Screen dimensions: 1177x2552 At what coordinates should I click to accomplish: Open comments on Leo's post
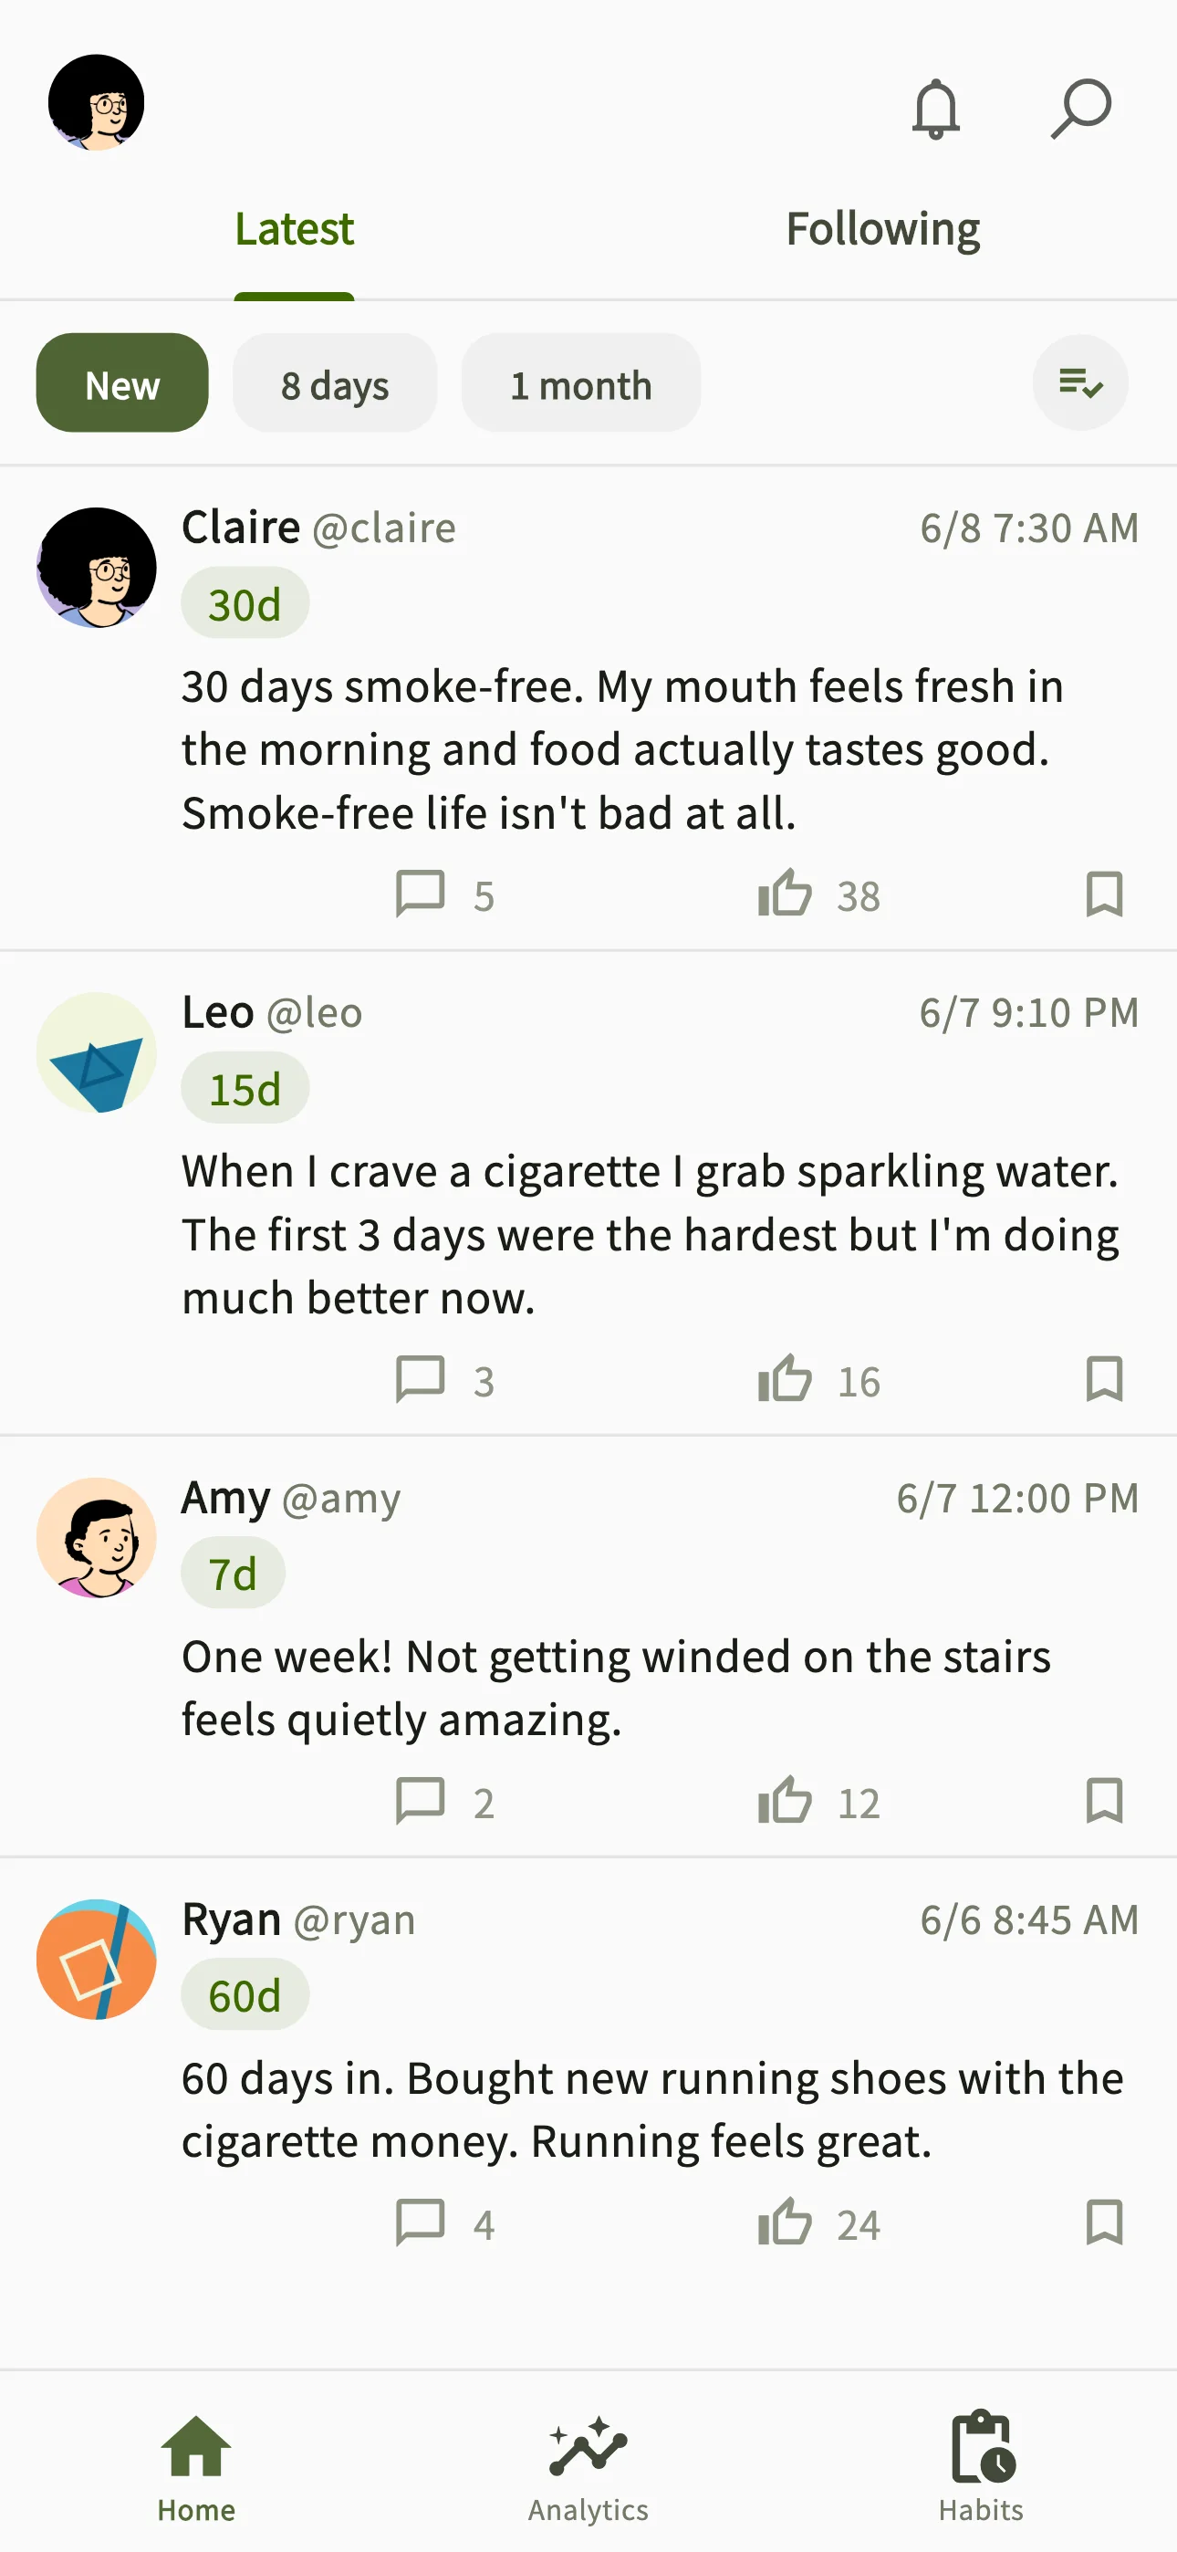point(420,1379)
